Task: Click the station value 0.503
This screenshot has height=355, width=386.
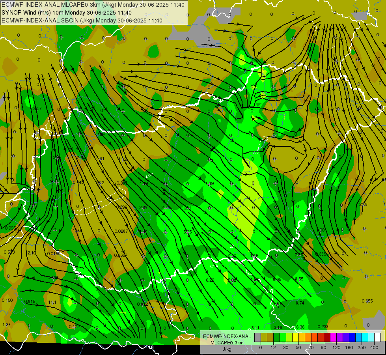Action: pyautogui.click(x=9, y=252)
